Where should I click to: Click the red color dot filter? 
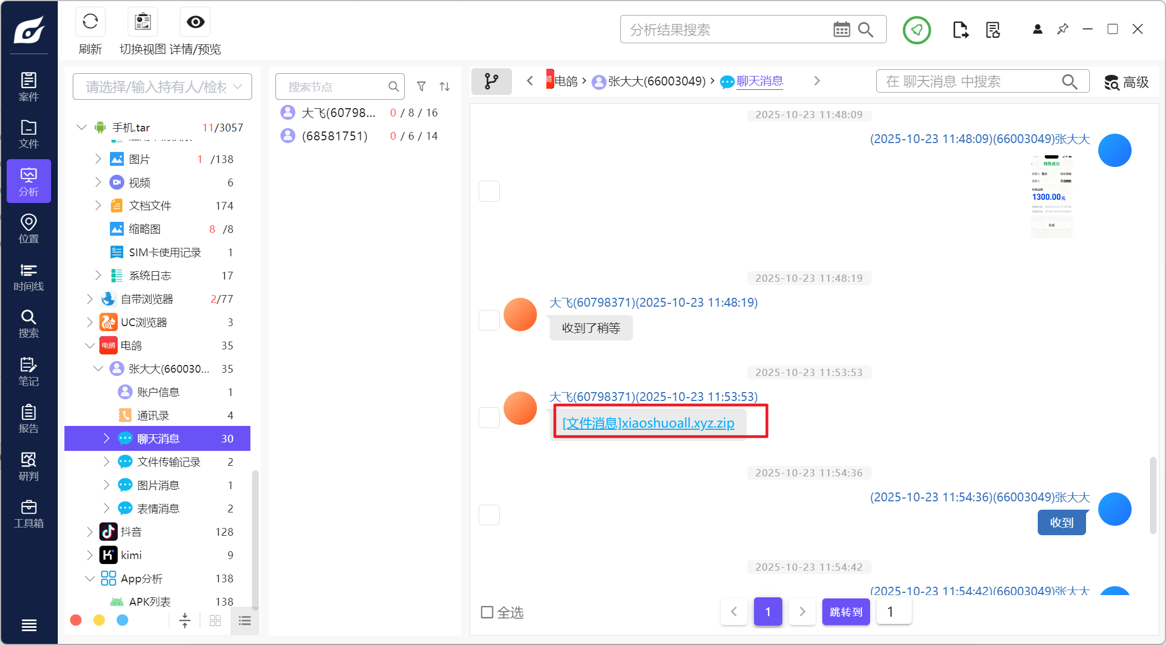click(76, 620)
